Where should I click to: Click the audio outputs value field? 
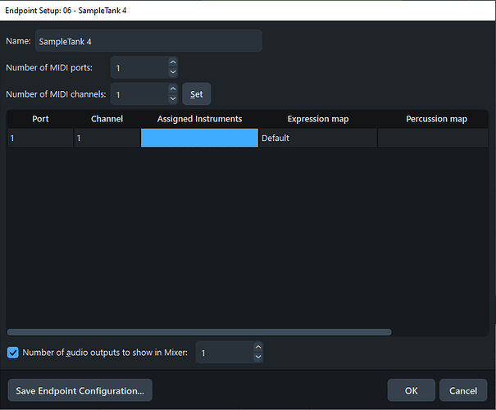pos(225,353)
